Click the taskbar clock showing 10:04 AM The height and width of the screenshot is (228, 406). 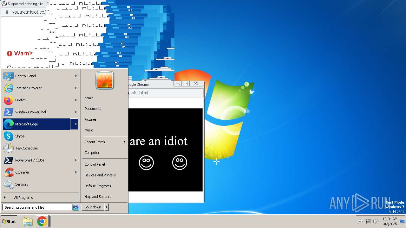390,221
